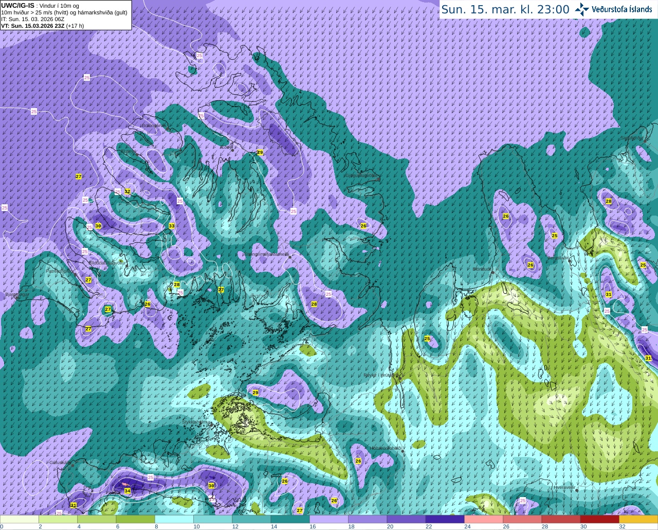Image resolution: width=658 pixels, height=530 pixels.
Task: Click the Veðurstofa Íslands snowflake logo
Action: tap(582, 9)
